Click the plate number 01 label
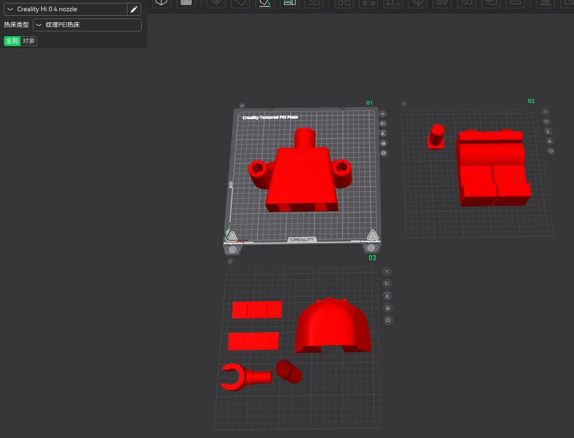This screenshot has height=438, width=574. pos(370,103)
